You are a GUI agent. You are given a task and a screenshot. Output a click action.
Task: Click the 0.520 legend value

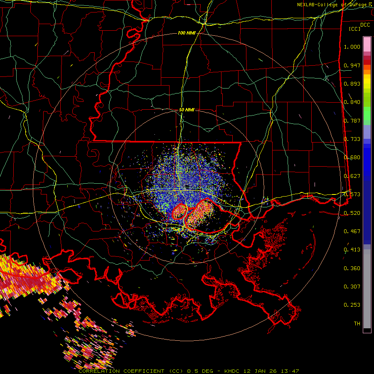352,213
